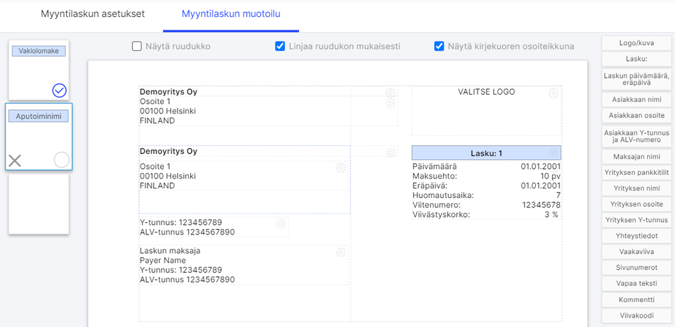Add a Viivakoodi element
675x327 pixels.
click(636, 316)
